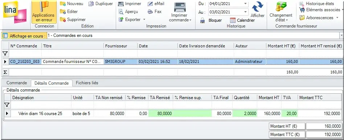Expand the Exporter dropdown arrow
This screenshot has height=140, width=344.
144,20
